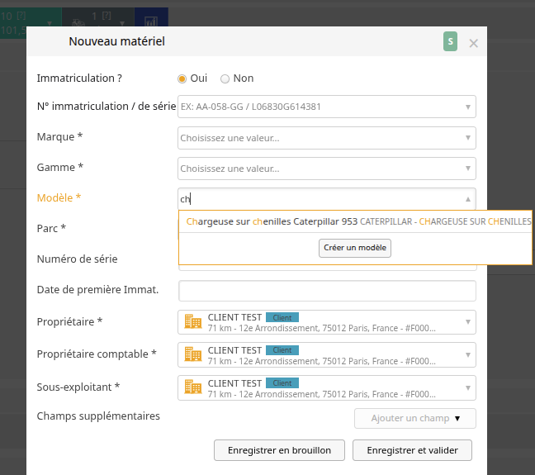
Task: Click Enregistrer et valider
Action: point(412,450)
